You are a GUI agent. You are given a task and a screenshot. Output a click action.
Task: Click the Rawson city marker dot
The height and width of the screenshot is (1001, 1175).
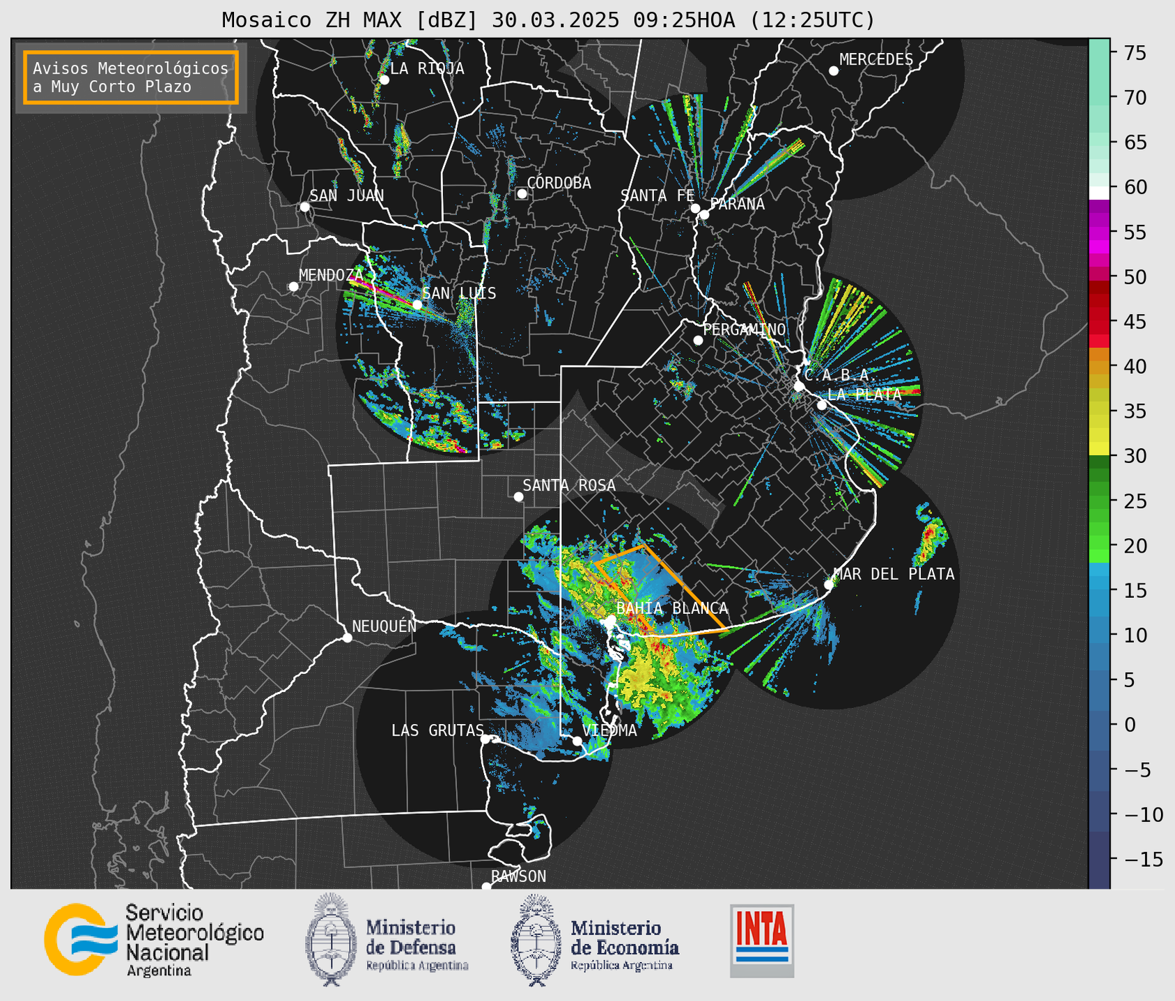(486, 887)
